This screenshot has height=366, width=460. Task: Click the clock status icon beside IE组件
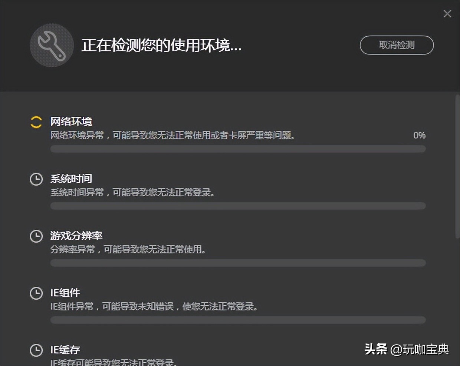[36, 293]
